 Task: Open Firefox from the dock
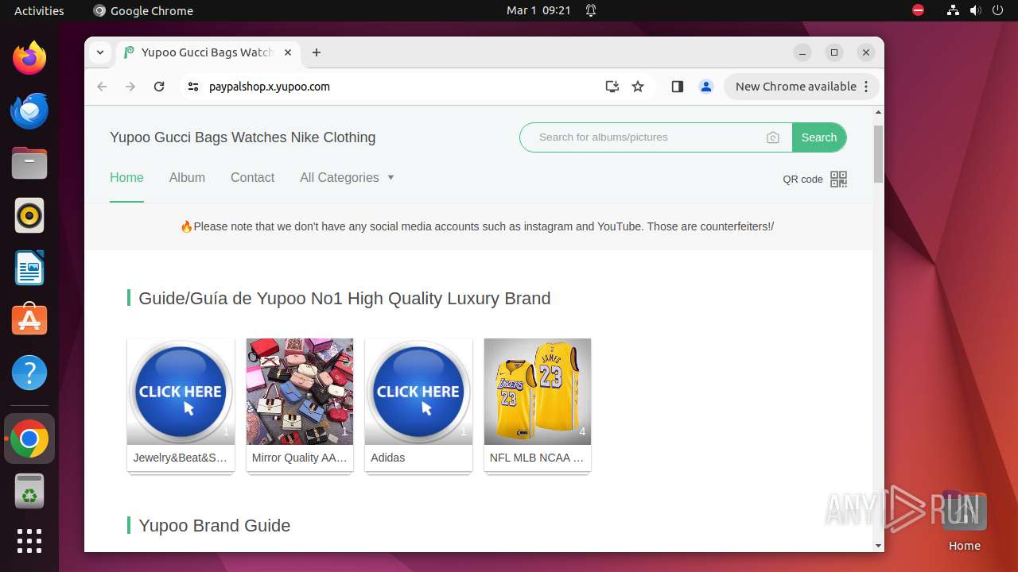(x=29, y=58)
